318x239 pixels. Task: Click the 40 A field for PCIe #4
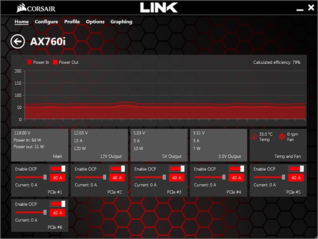pos(237,178)
